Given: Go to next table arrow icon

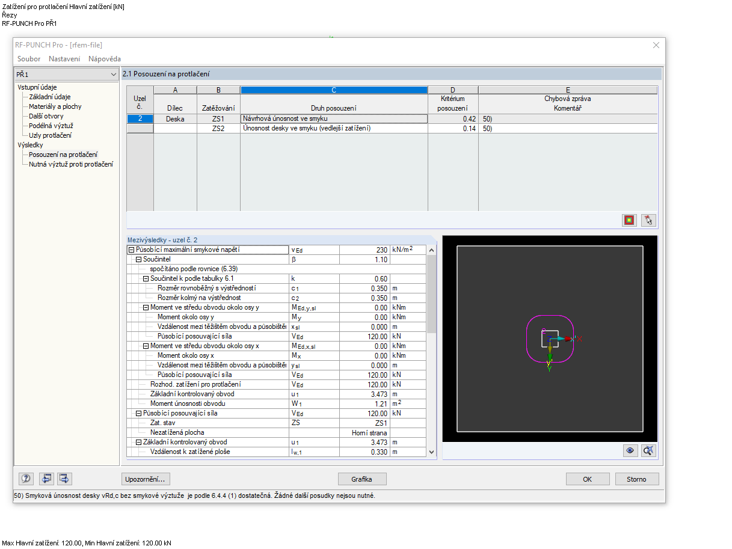Looking at the screenshot, I should (64, 479).
